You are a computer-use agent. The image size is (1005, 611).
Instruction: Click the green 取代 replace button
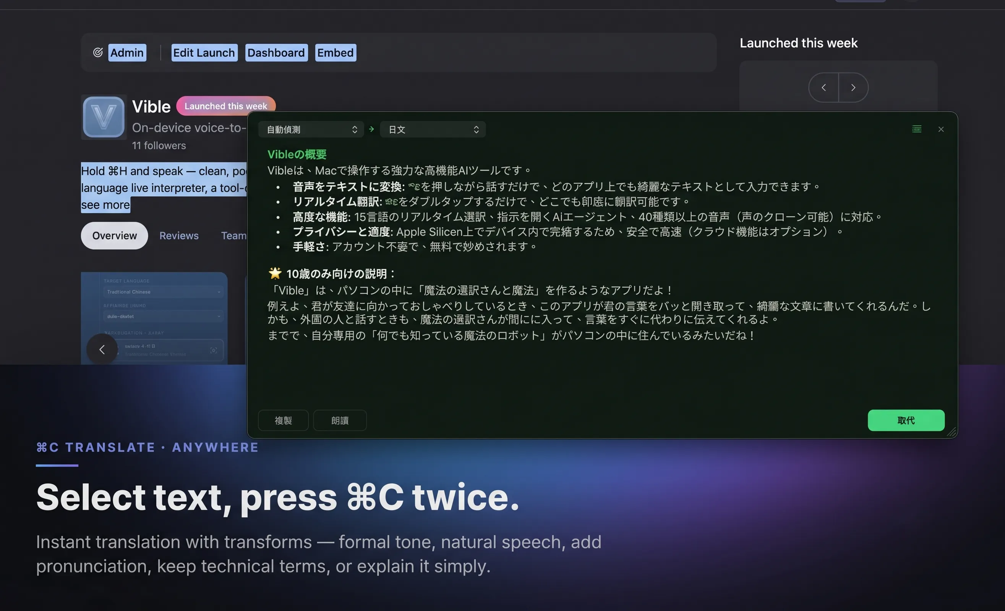pos(906,420)
